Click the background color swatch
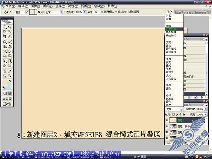The height and width of the screenshot is (159, 212). click(x=9, y=86)
